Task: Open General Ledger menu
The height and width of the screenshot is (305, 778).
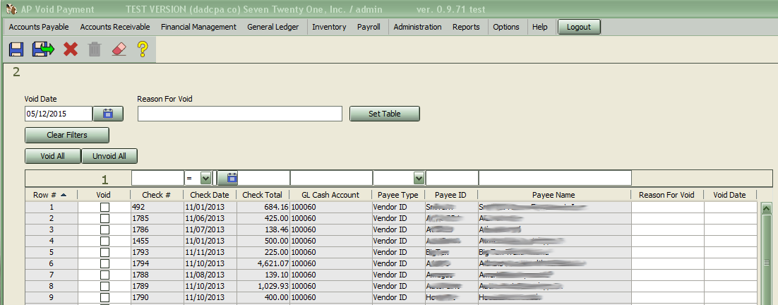Action: tap(273, 27)
